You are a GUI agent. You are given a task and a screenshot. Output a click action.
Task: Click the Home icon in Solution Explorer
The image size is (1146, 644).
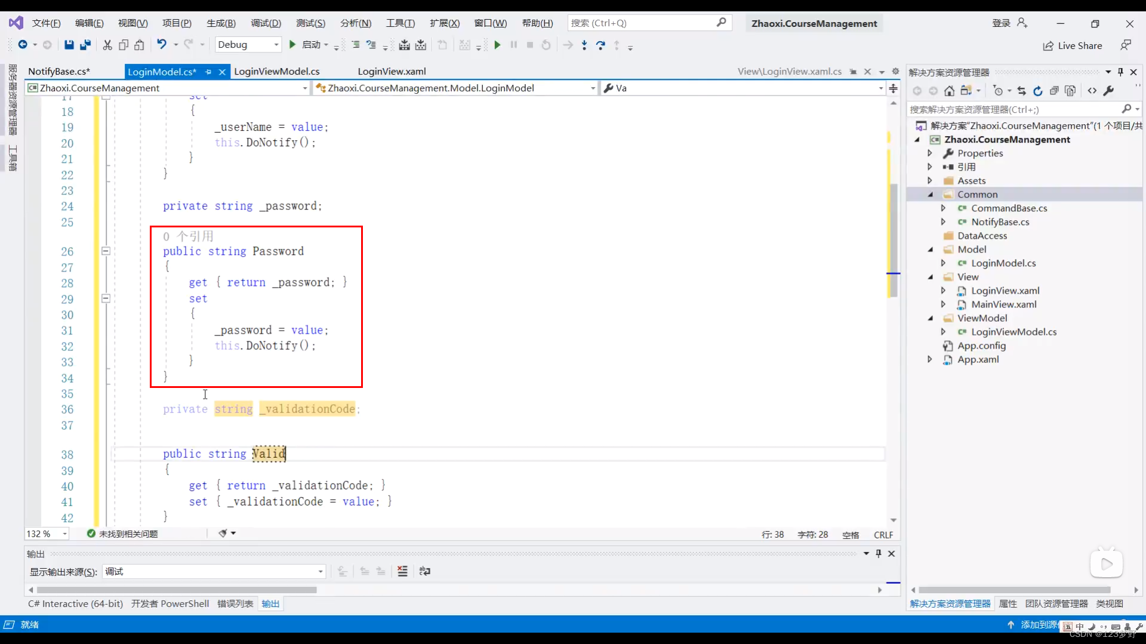pos(949,91)
